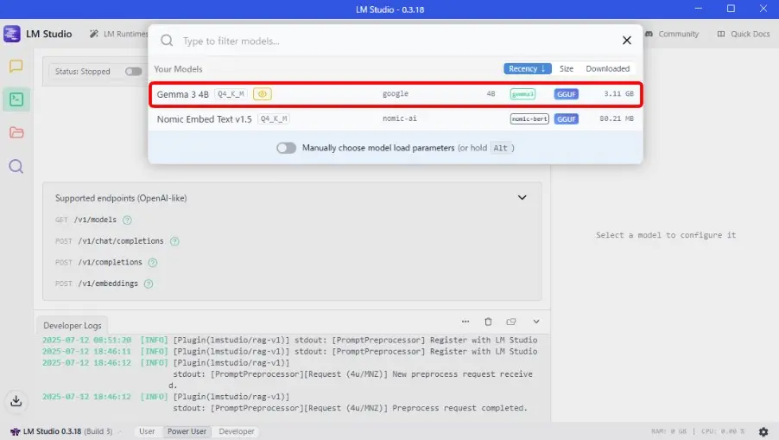The height and width of the screenshot is (440, 779).
Task: Click the 80.21 MB size value
Action: [617, 118]
